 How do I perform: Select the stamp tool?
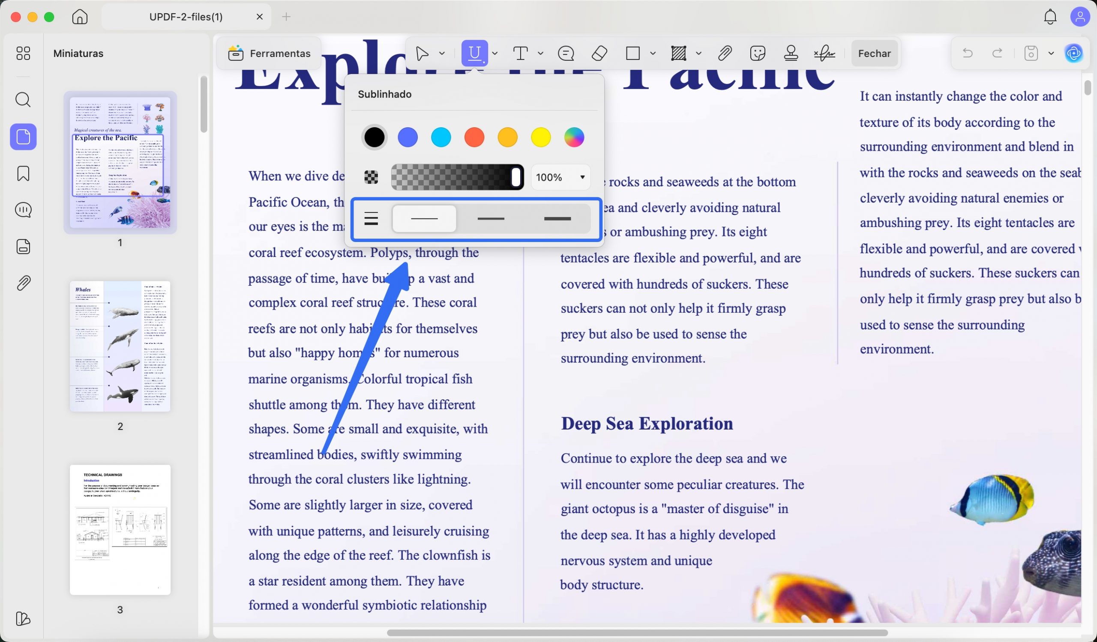[791, 53]
